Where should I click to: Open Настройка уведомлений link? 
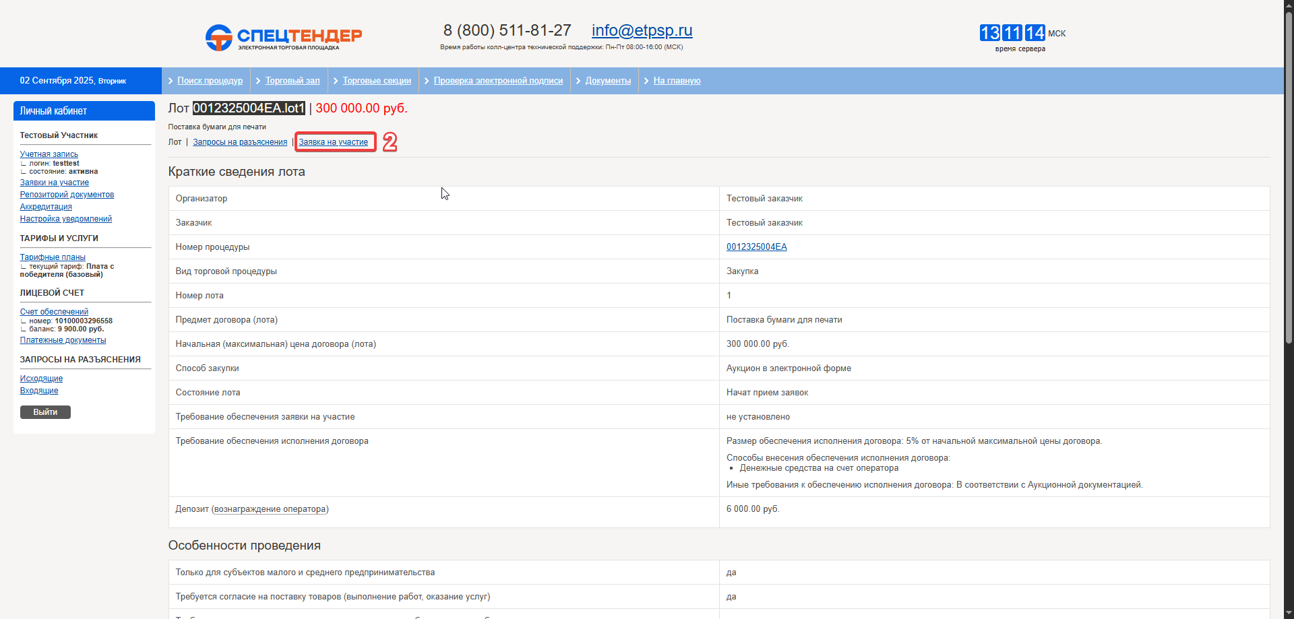[66, 219]
